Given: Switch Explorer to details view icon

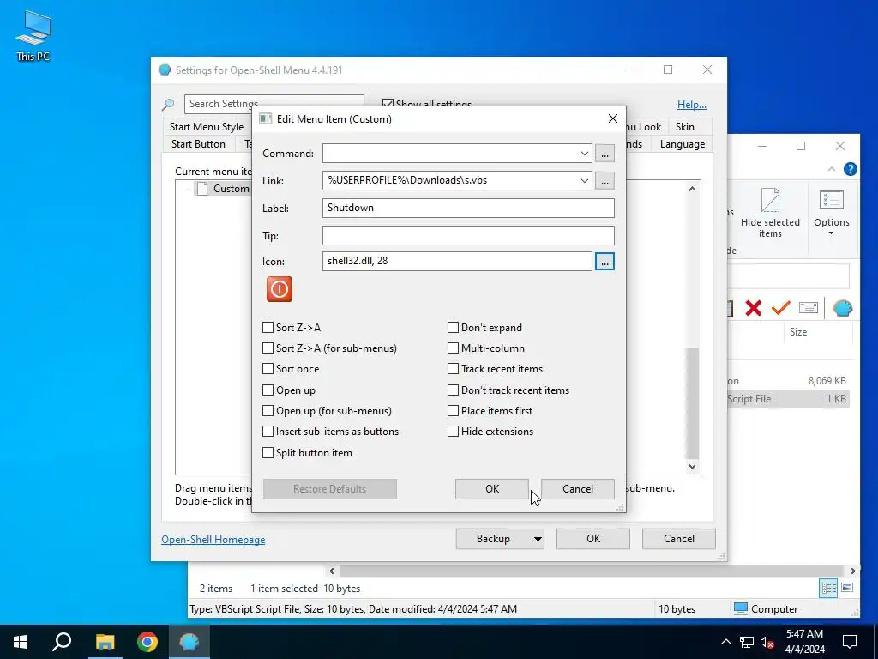Looking at the screenshot, I should coord(829,588).
